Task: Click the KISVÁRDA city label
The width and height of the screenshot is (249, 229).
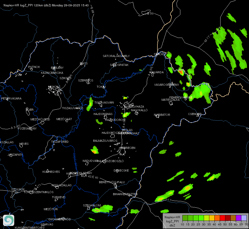Action: point(157,72)
